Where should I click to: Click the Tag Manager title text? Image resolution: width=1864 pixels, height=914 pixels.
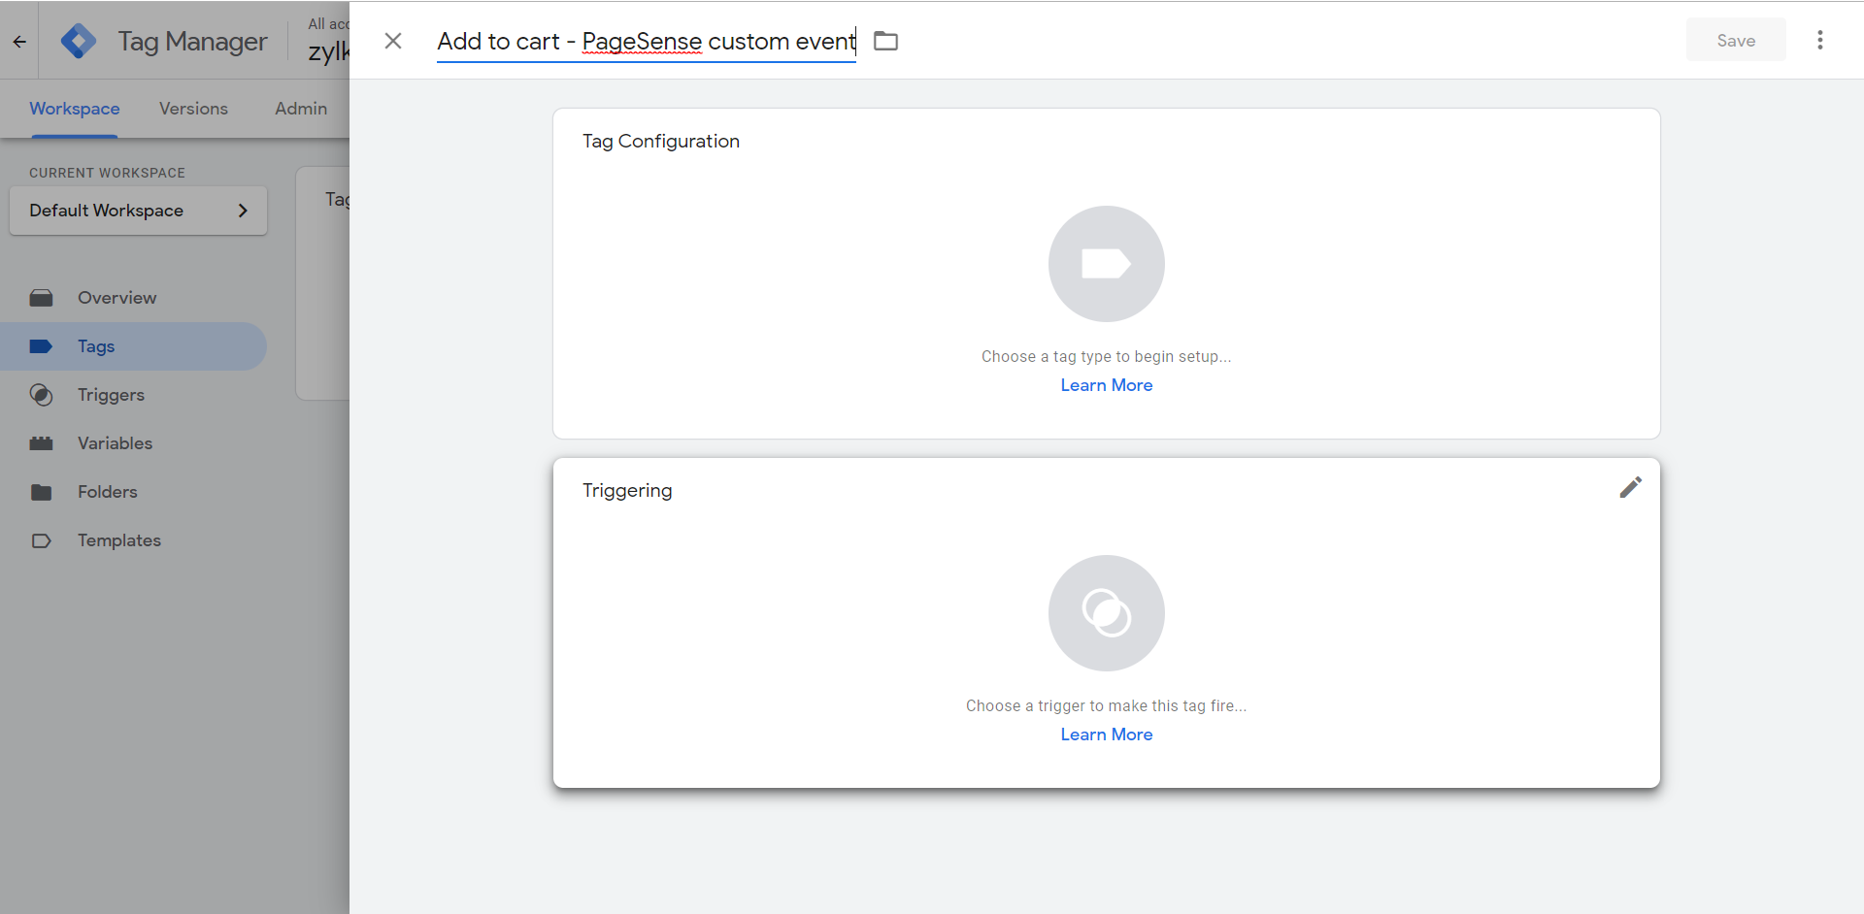pos(192,42)
